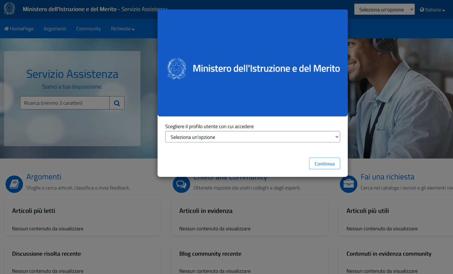
Task: Click the emblem in the modal banner
Action: click(177, 68)
